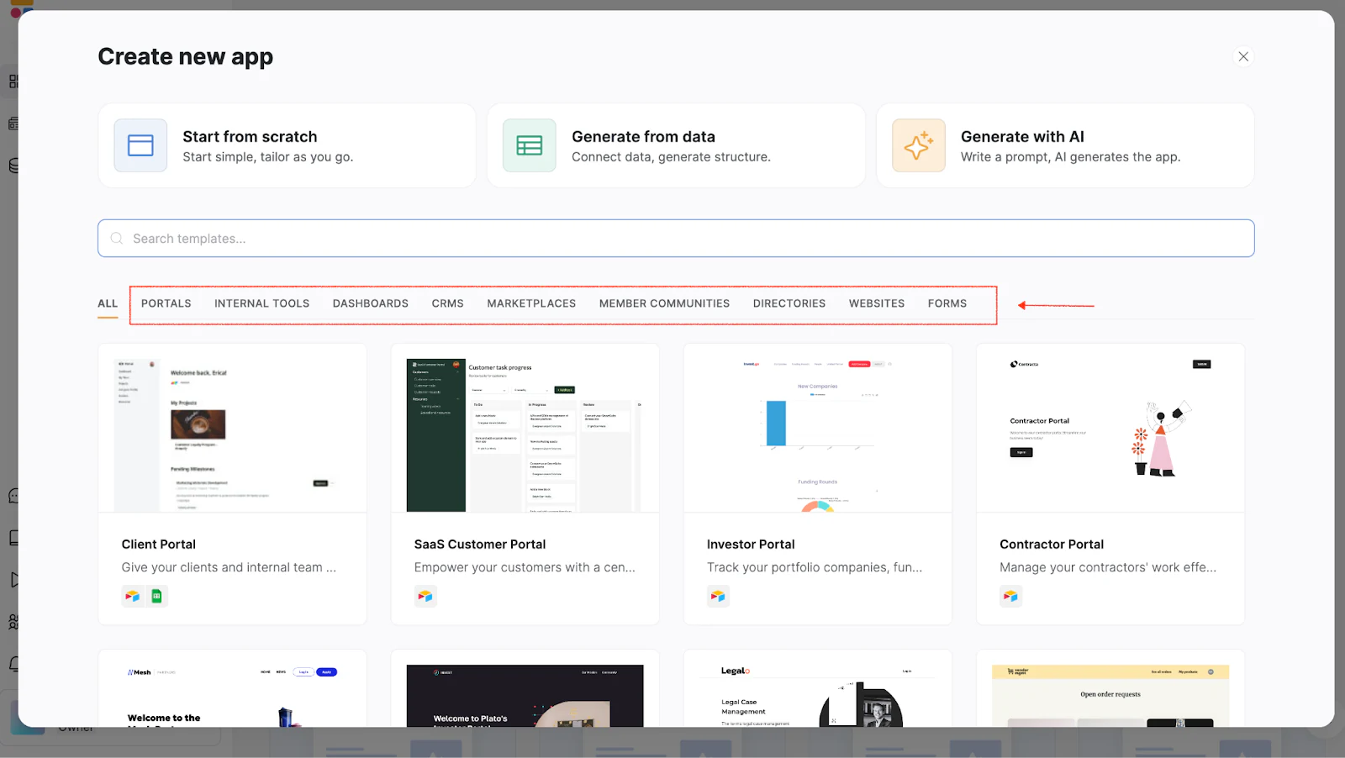The height and width of the screenshot is (758, 1345).
Task: Click the Google Sheets icon under Client Portal
Action: (156, 596)
